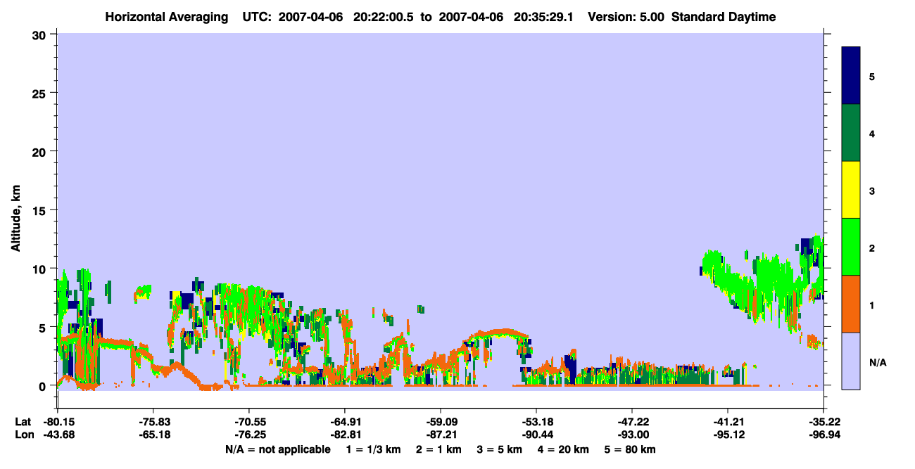Click the colorbar label '1'
This screenshot has width=915, height=469.
(x=872, y=304)
